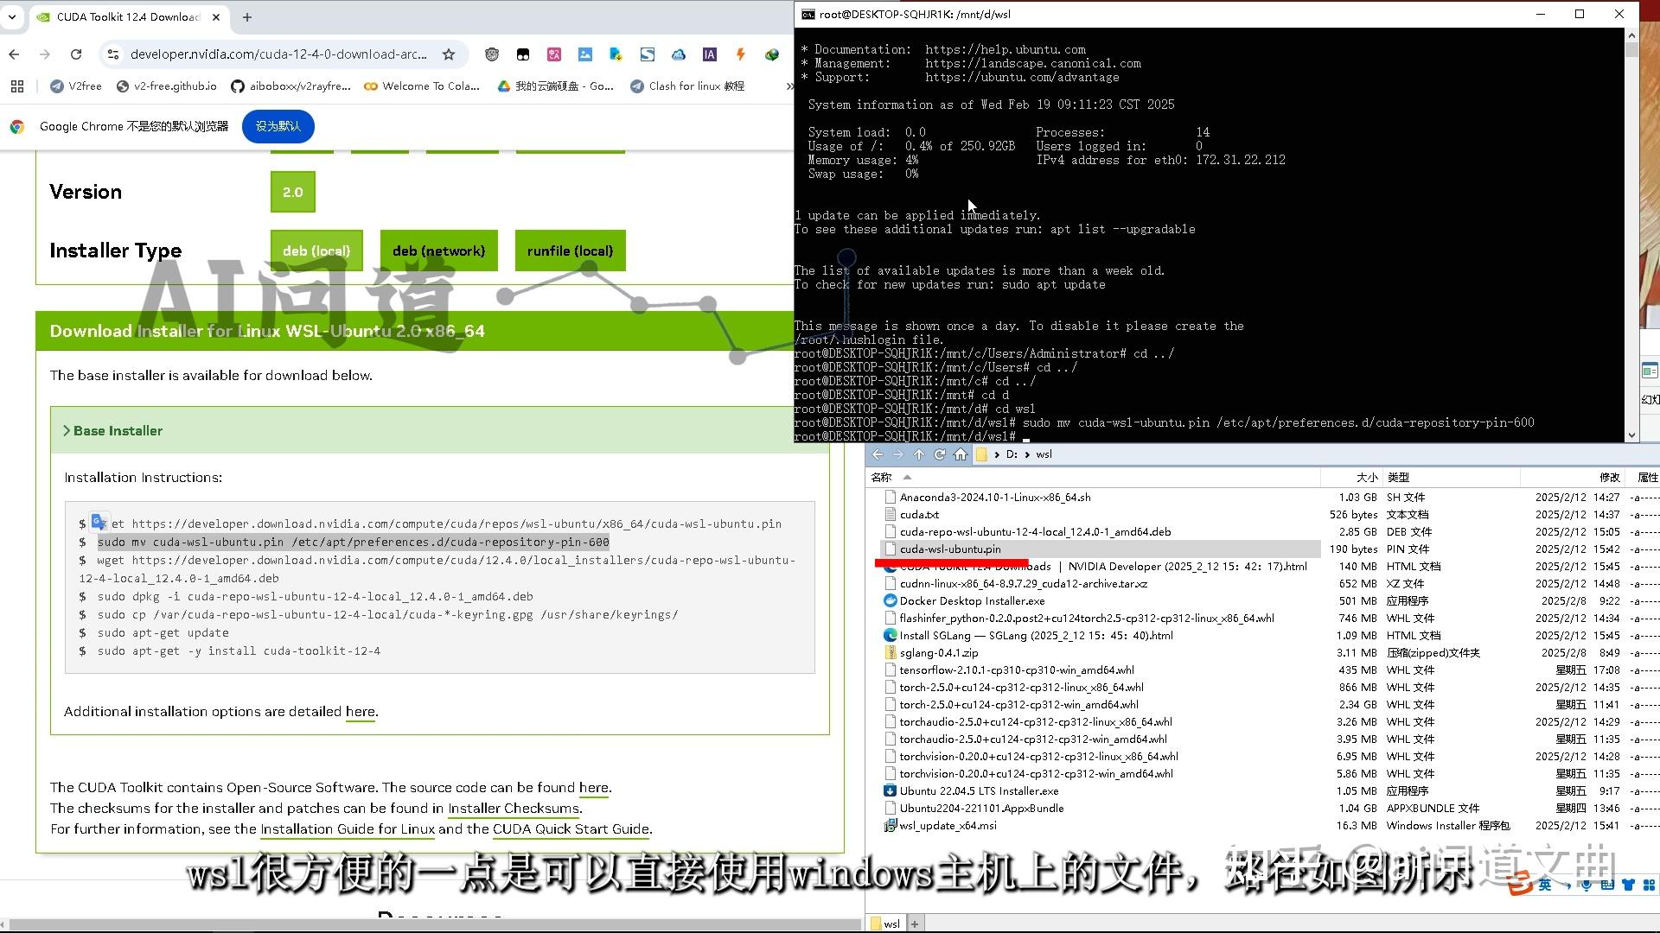Click 'here' link for additional installation options
The width and height of the screenshot is (1660, 933).
[360, 712]
